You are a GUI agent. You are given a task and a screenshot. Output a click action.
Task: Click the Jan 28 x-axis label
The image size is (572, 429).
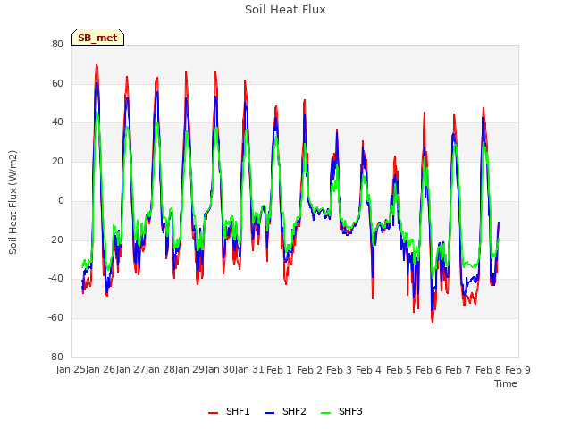158,369
